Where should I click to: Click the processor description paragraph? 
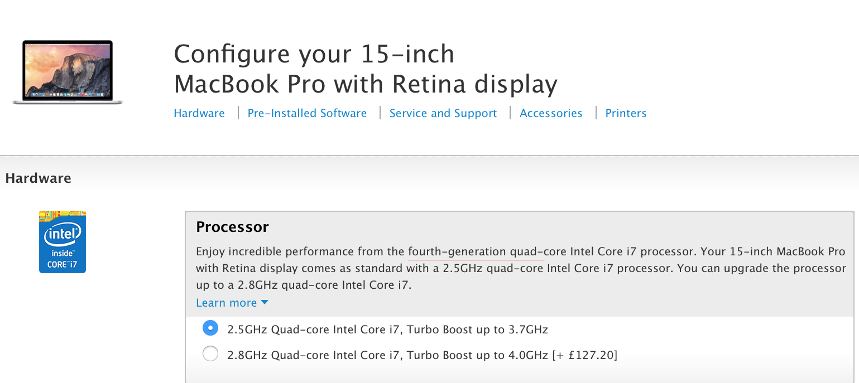pos(521,268)
